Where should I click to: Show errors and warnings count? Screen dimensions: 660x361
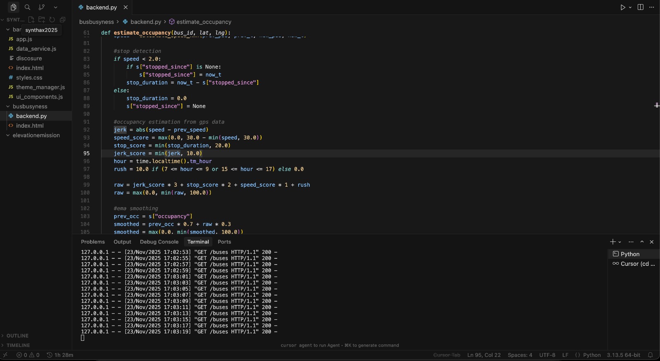(28, 355)
